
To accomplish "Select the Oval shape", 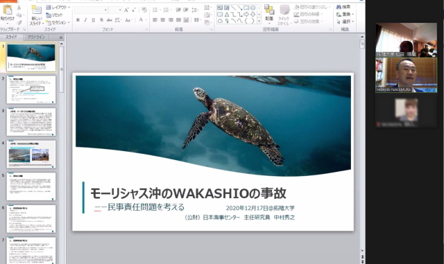I will point(253,8).
